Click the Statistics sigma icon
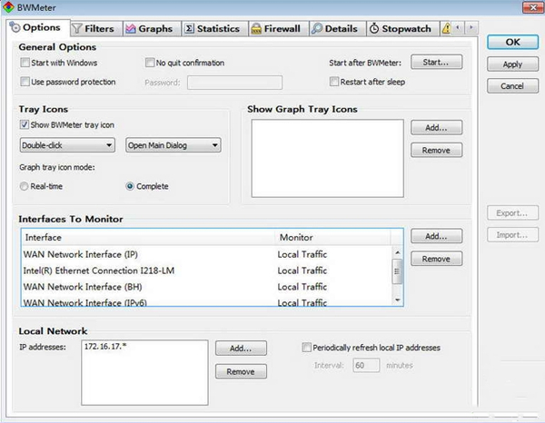This screenshot has height=423, width=545. tap(189, 29)
